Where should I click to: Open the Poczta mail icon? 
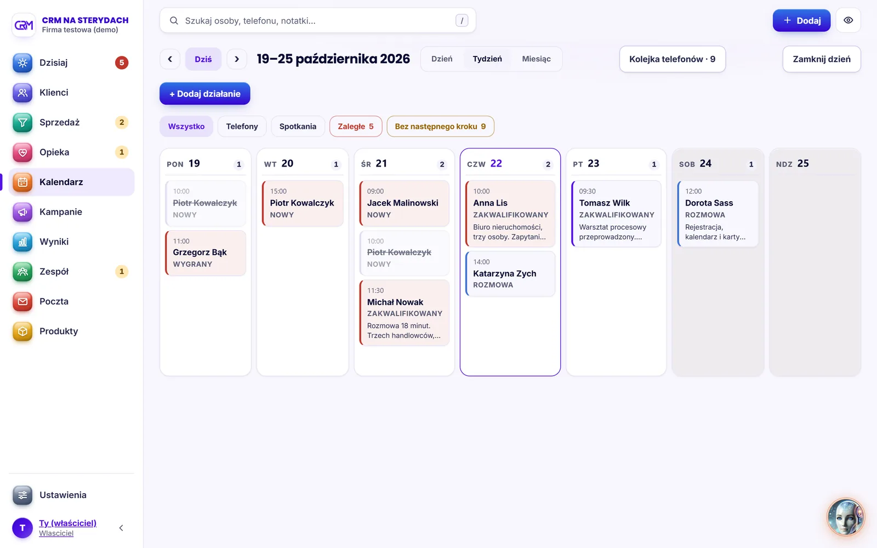tap(22, 301)
